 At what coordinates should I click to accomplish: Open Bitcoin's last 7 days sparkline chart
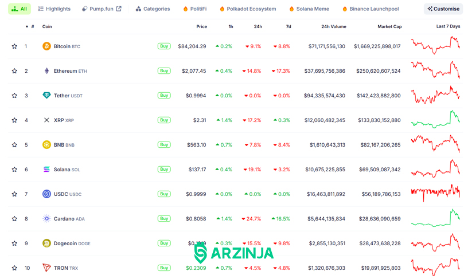pos(435,45)
